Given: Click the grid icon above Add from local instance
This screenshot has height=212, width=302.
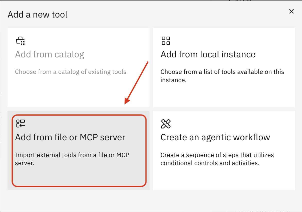Looking at the screenshot, I should coord(166,40).
